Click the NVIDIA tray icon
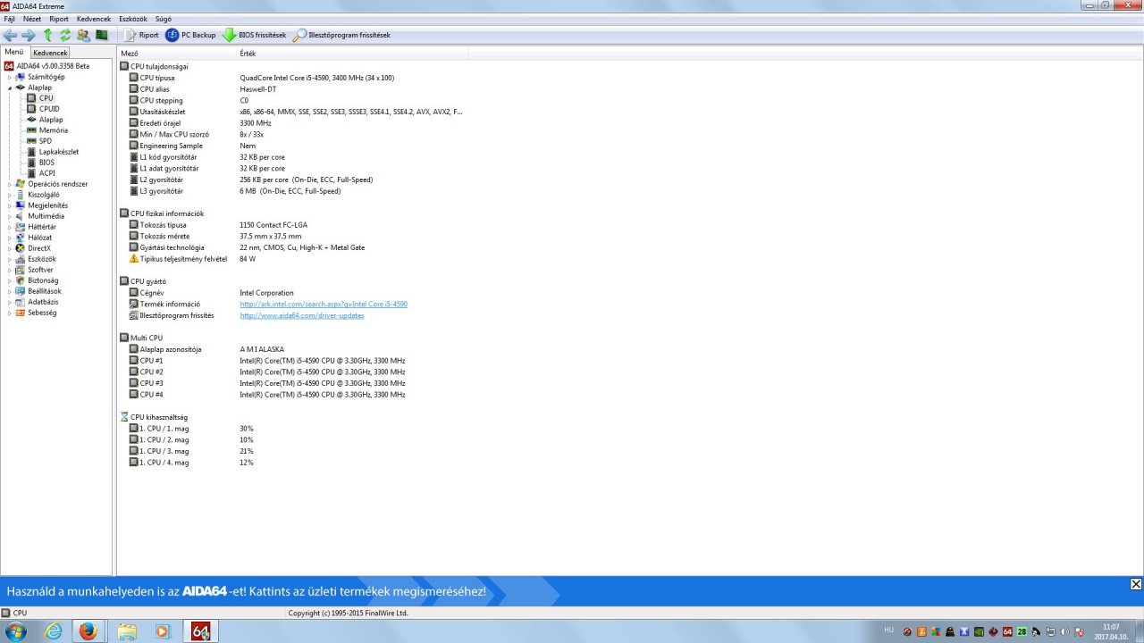Screen dimensions: 1144x643 979,631
